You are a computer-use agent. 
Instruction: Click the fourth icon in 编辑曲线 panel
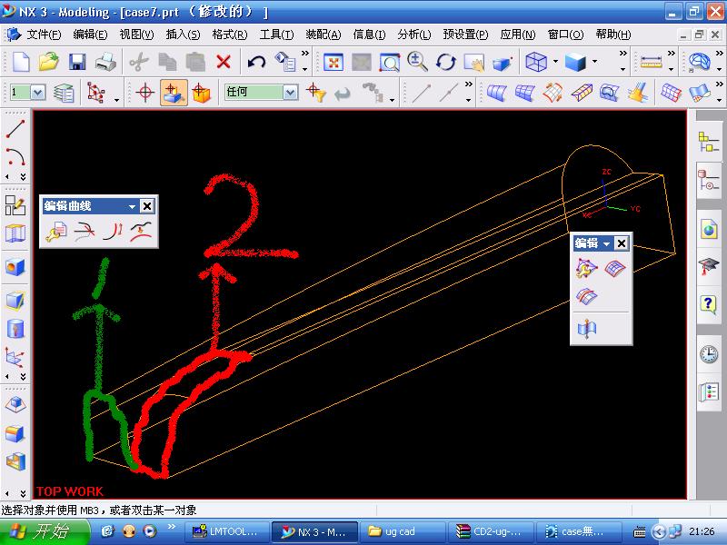[x=141, y=231]
